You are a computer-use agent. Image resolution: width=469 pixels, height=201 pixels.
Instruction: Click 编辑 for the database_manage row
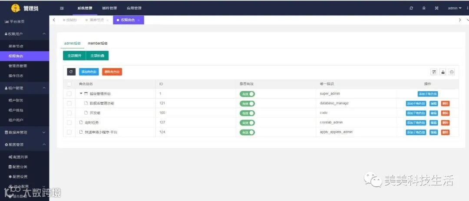pyautogui.click(x=434, y=103)
